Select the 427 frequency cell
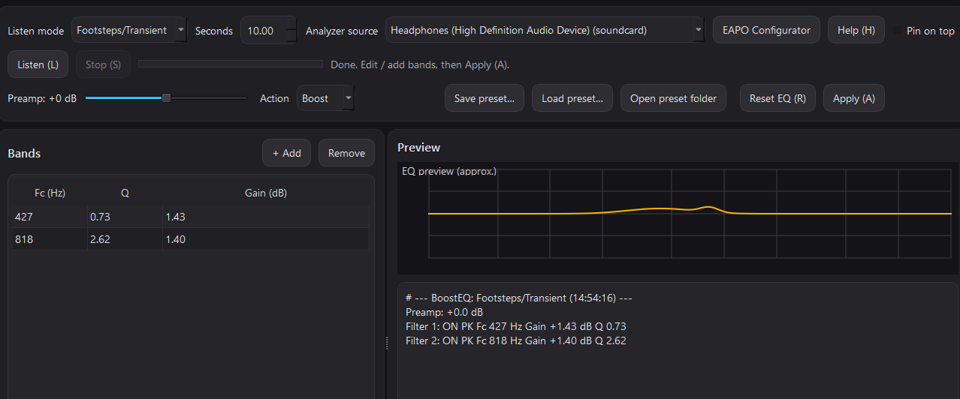Viewport: 960px width, 399px height. tap(50, 217)
